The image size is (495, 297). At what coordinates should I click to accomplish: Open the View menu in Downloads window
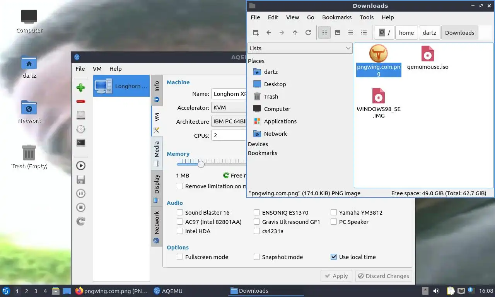tap(292, 17)
